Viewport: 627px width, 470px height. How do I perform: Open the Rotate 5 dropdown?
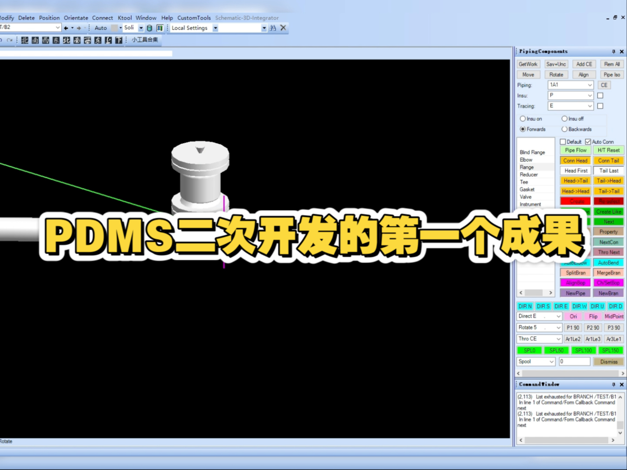(x=558, y=327)
